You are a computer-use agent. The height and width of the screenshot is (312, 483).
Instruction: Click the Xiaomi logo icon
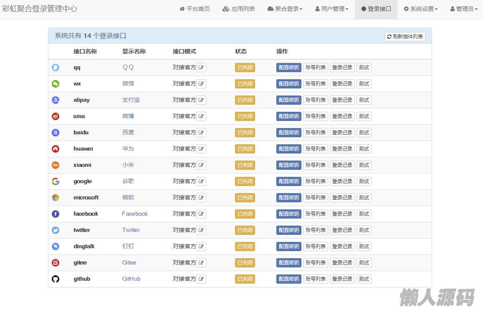56,165
